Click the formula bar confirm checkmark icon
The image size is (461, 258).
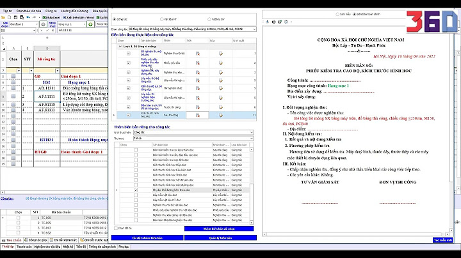pyautogui.click(x=47, y=30)
